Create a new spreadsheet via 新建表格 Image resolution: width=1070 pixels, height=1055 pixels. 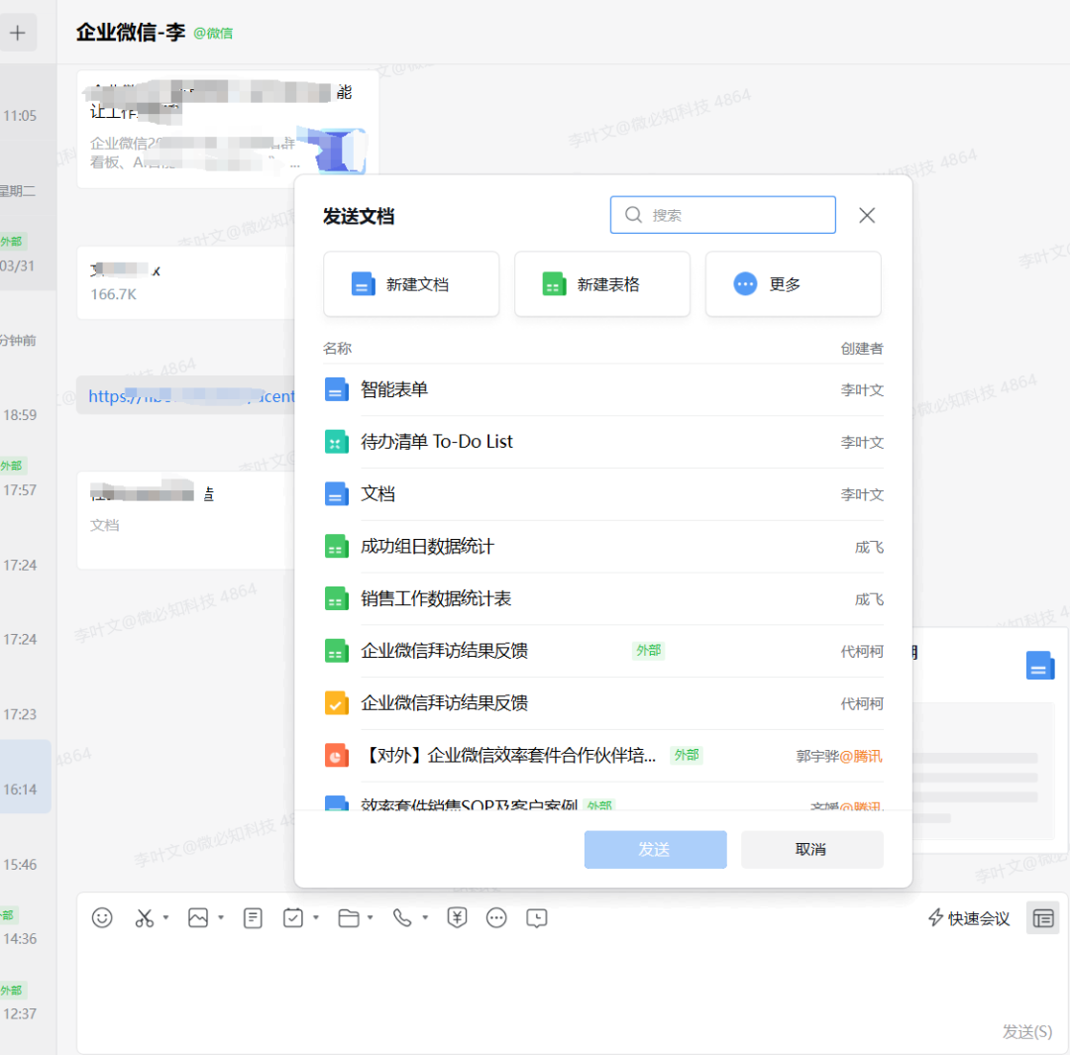pos(602,284)
